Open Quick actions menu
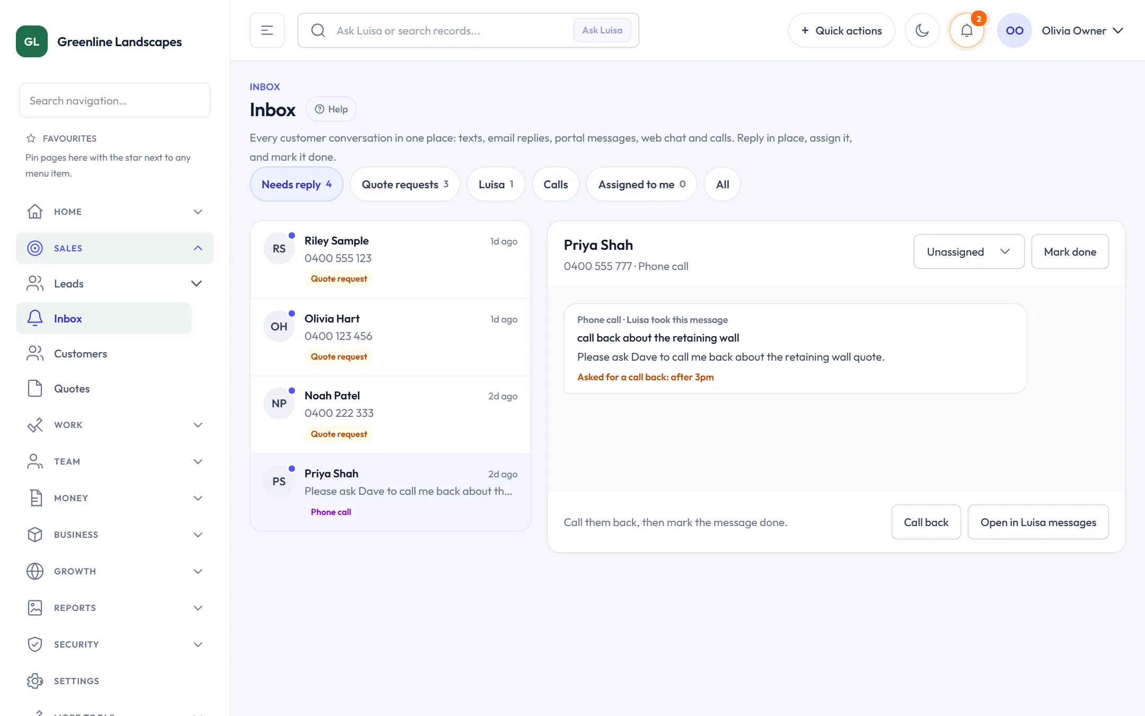1145x716 pixels. point(841,30)
